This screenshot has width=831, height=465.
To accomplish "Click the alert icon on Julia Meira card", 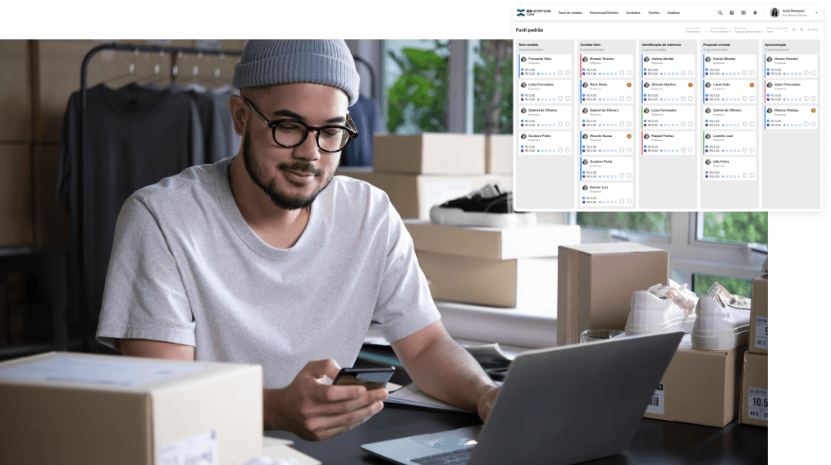I will point(752,176).
